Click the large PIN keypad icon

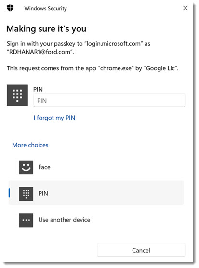coord(17,95)
